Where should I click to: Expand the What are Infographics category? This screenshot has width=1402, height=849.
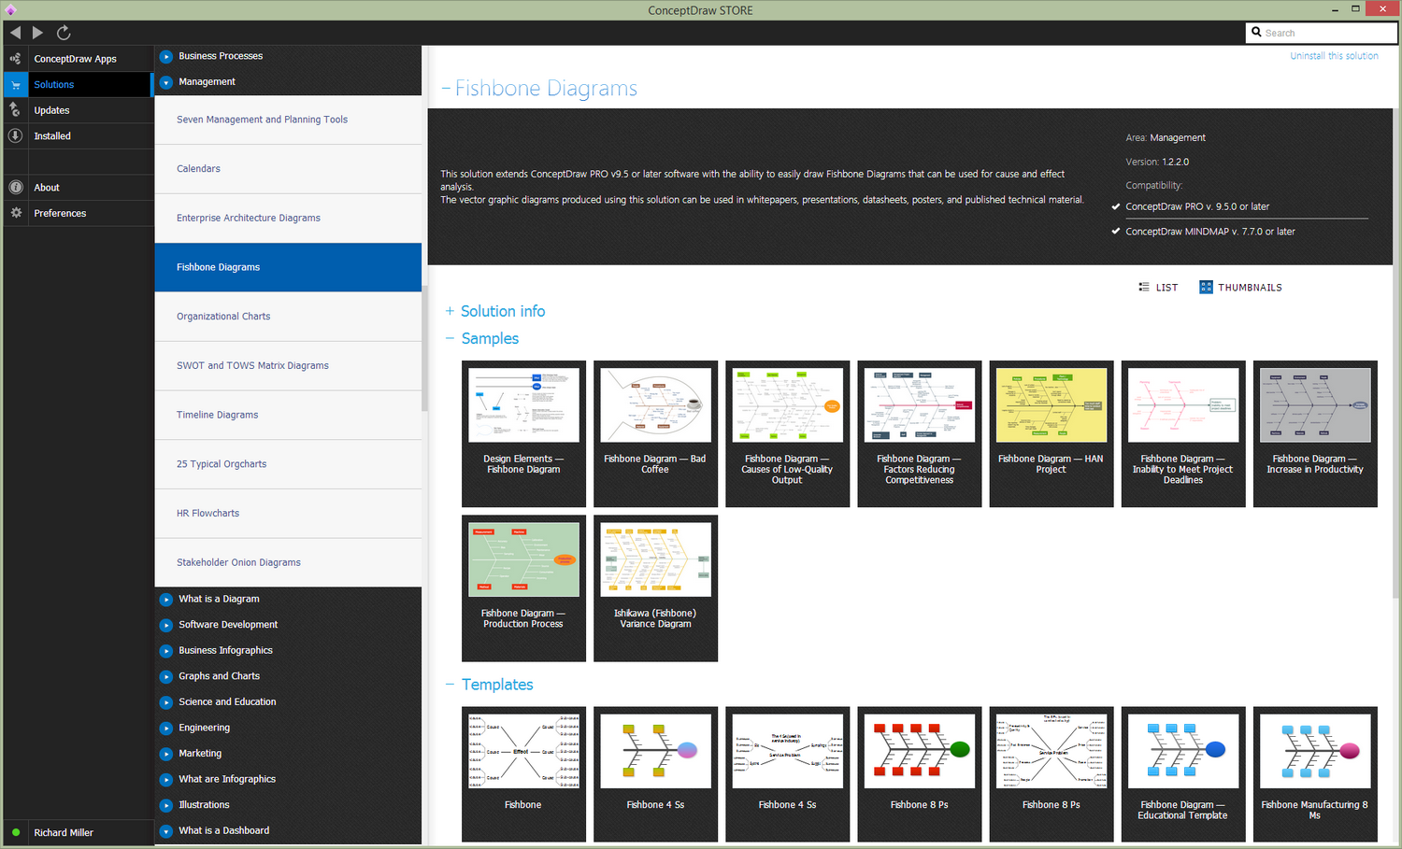tap(166, 779)
